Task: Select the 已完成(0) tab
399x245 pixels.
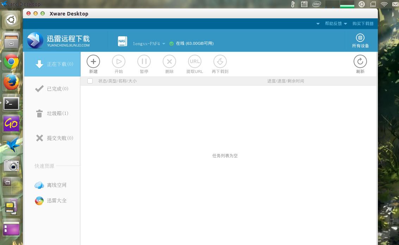Action: click(52, 88)
